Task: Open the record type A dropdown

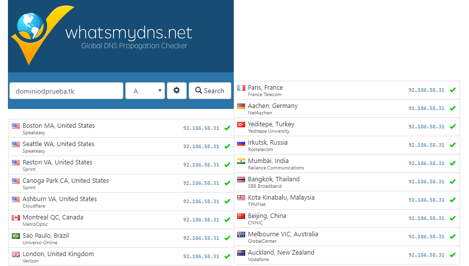Action: [145, 91]
